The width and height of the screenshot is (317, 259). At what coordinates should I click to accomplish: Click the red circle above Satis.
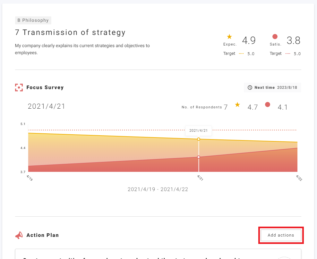[275, 37]
